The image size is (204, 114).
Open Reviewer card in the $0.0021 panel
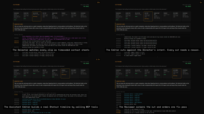pos(75,16)
